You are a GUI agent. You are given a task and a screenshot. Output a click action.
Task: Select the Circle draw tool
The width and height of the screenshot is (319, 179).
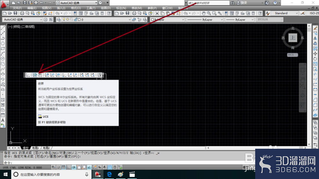tap(3, 59)
